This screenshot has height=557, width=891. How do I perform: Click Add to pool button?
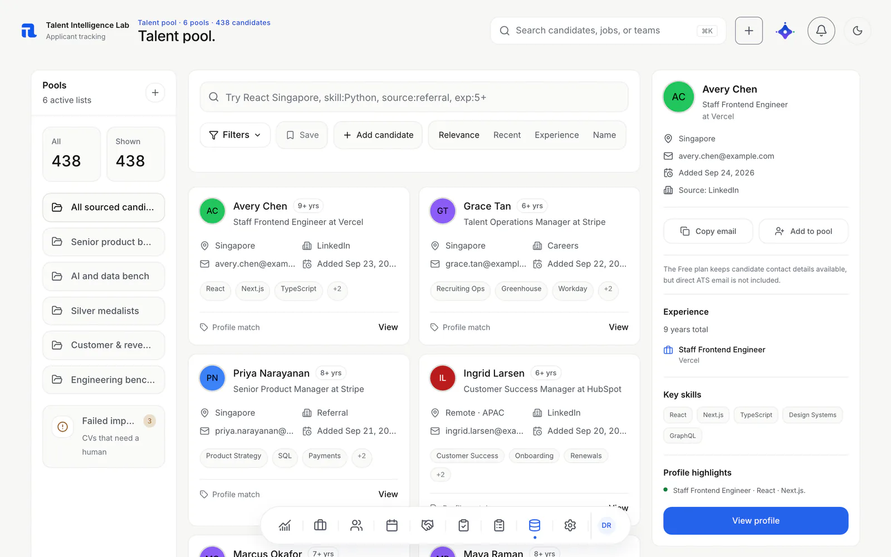804,231
